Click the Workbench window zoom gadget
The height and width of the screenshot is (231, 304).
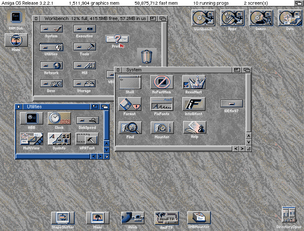[x=153, y=19]
